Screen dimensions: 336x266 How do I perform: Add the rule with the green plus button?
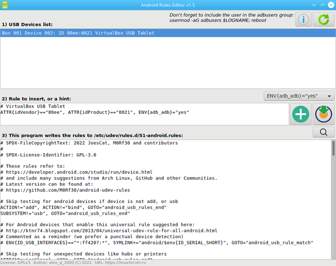[x=301, y=114]
